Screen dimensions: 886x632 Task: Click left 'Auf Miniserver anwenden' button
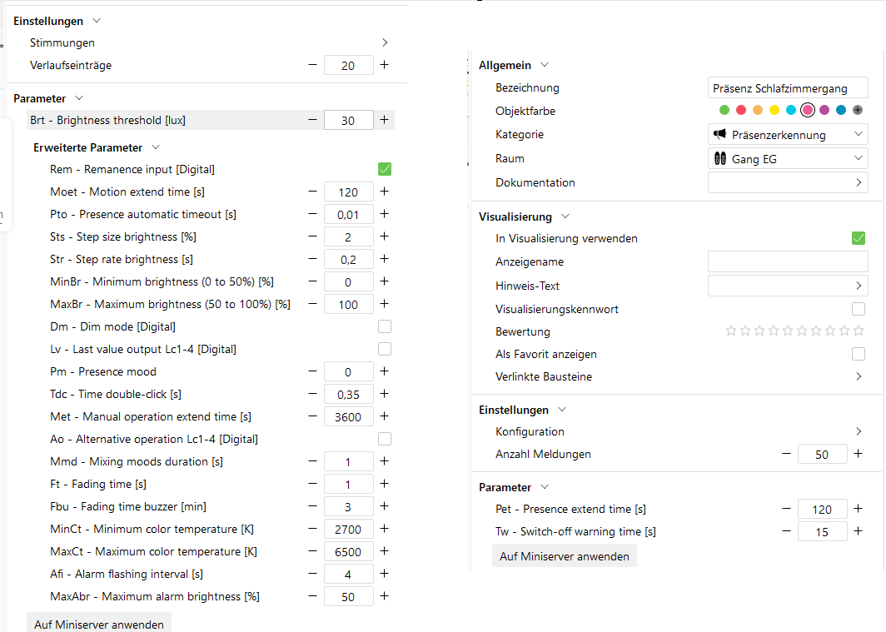click(99, 624)
